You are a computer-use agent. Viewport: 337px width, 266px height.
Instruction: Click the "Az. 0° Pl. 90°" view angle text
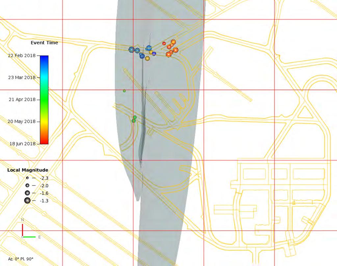point(21,259)
